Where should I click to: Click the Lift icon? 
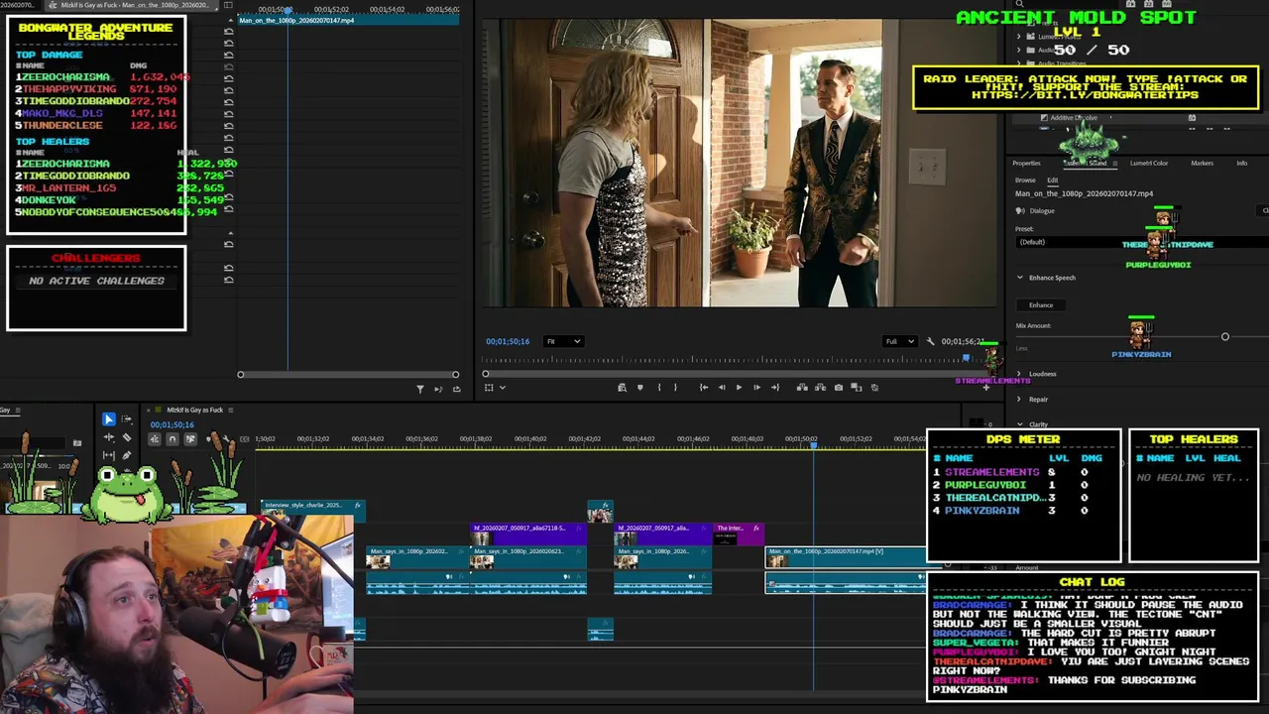pyautogui.click(x=802, y=388)
